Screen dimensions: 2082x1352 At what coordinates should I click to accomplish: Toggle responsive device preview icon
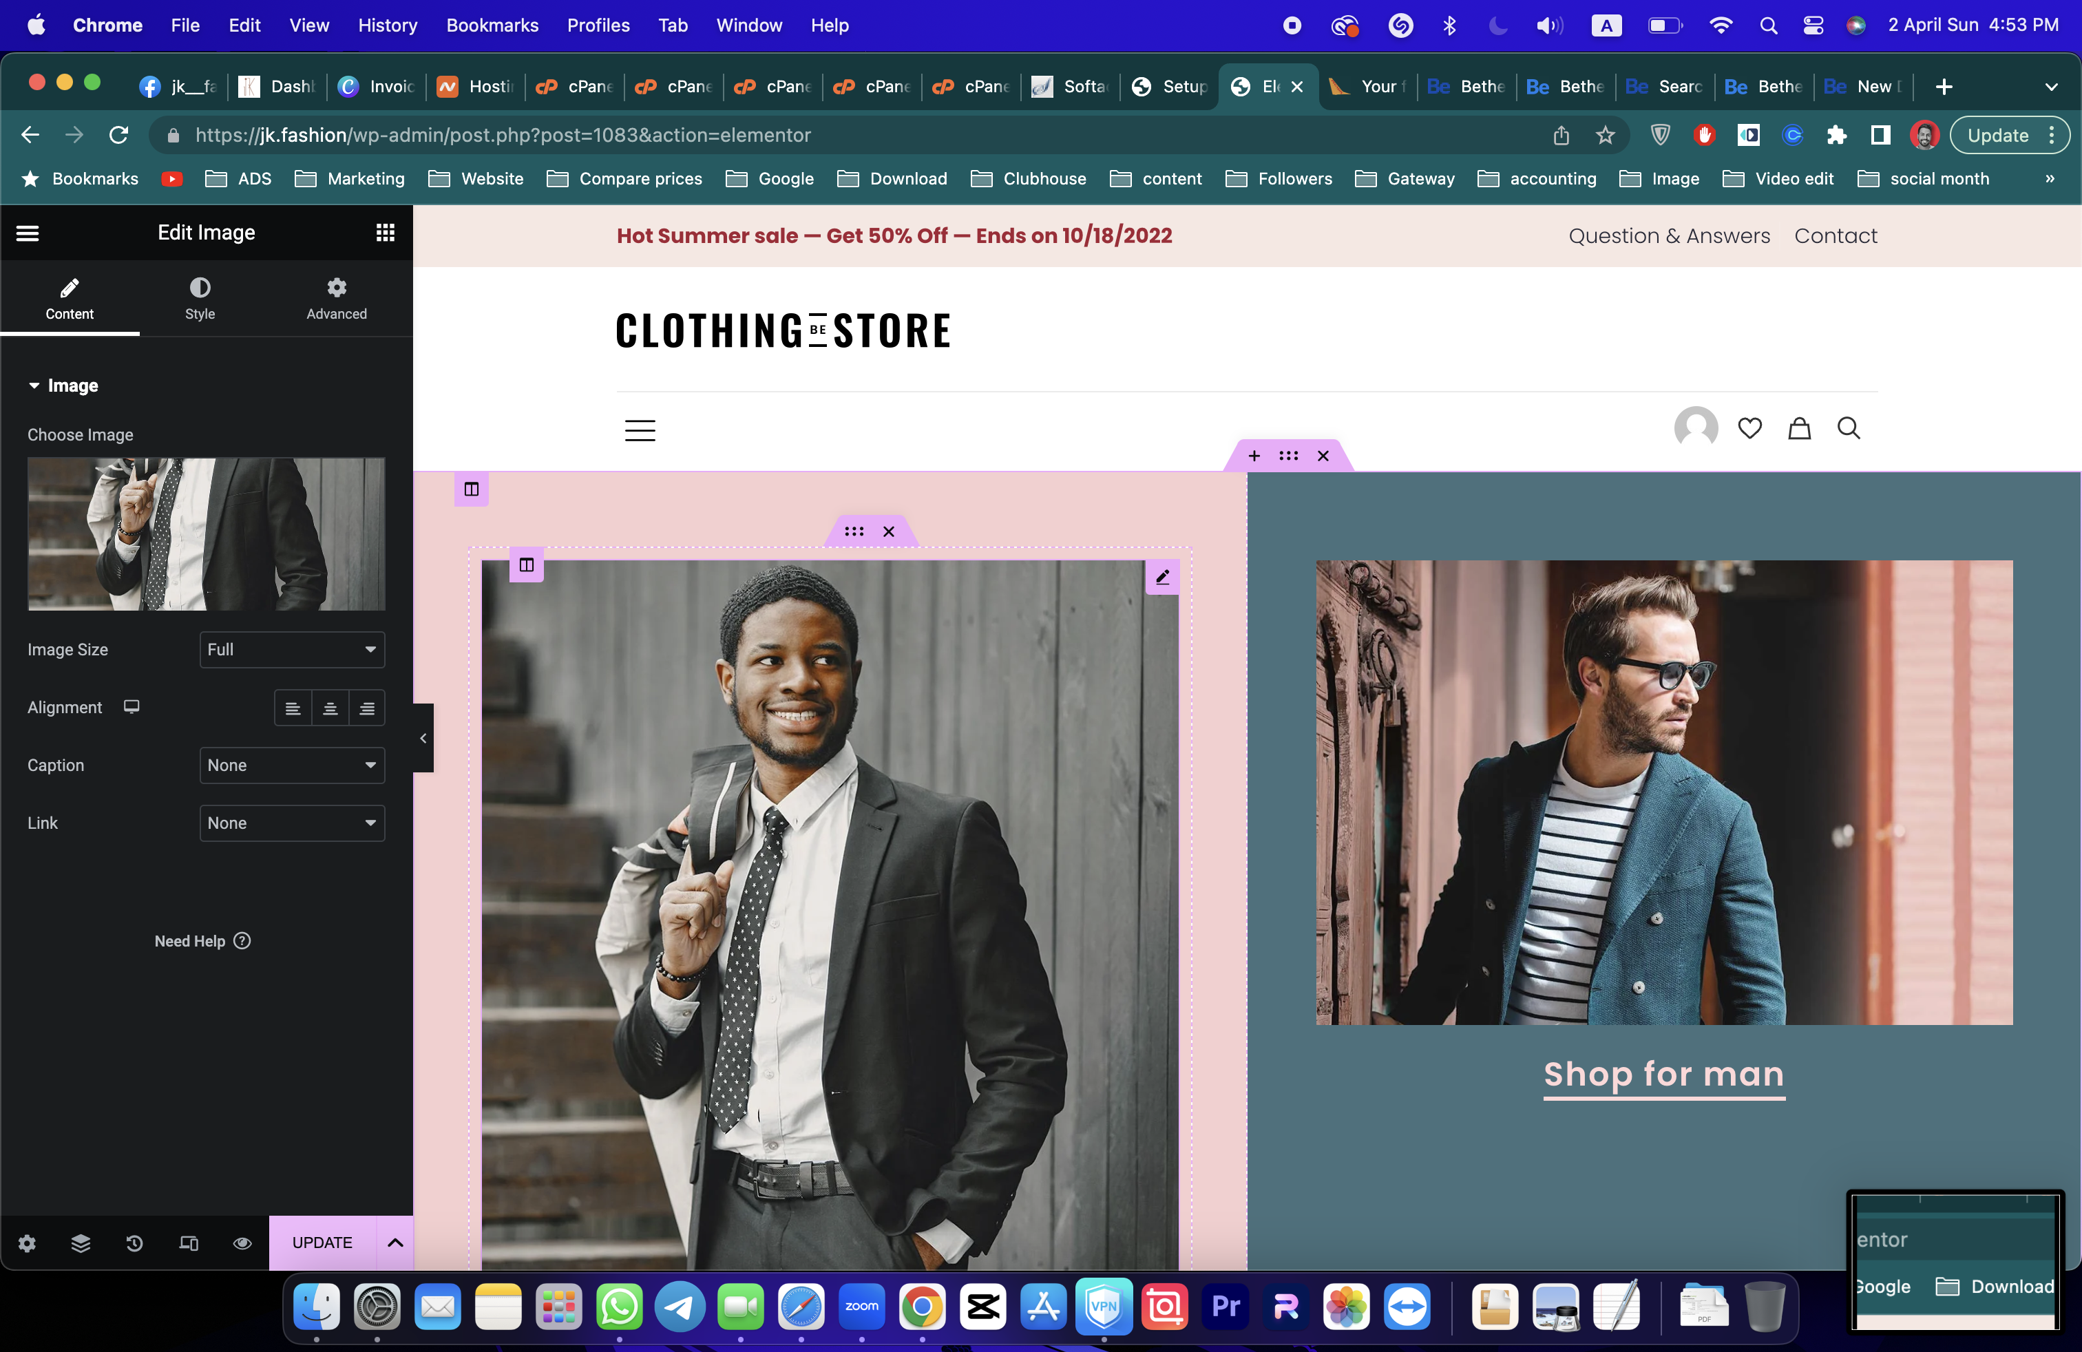(x=188, y=1241)
